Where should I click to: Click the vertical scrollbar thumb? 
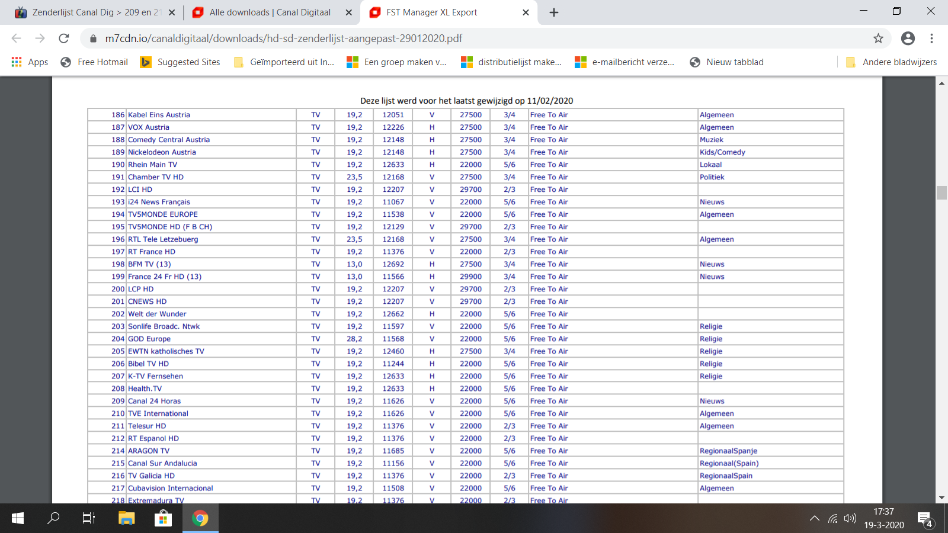tap(941, 192)
